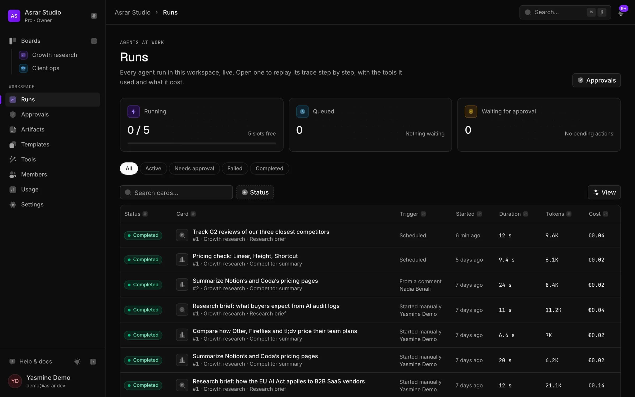Image resolution: width=635 pixels, height=397 pixels.
Task: Open the Tools page
Action: coord(53,160)
